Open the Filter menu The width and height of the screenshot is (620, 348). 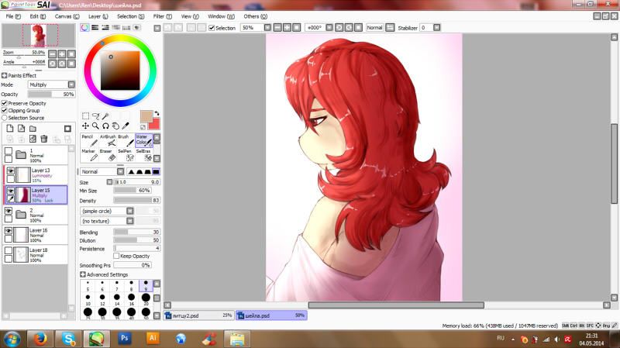click(163, 16)
